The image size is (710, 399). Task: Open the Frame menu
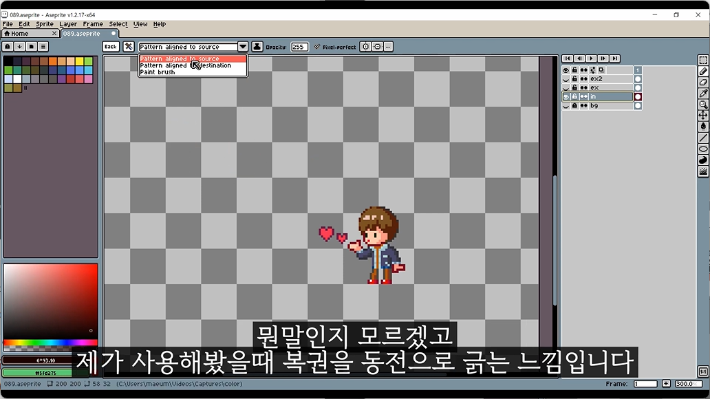(93, 24)
